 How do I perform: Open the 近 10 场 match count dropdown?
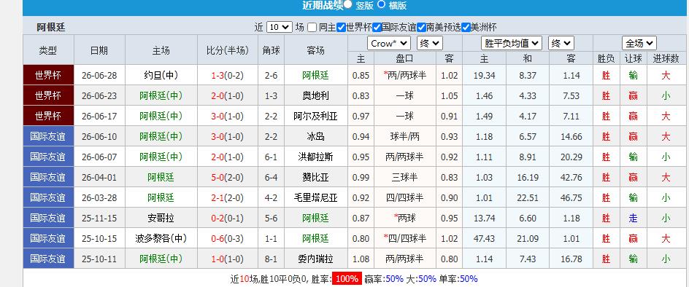point(279,27)
